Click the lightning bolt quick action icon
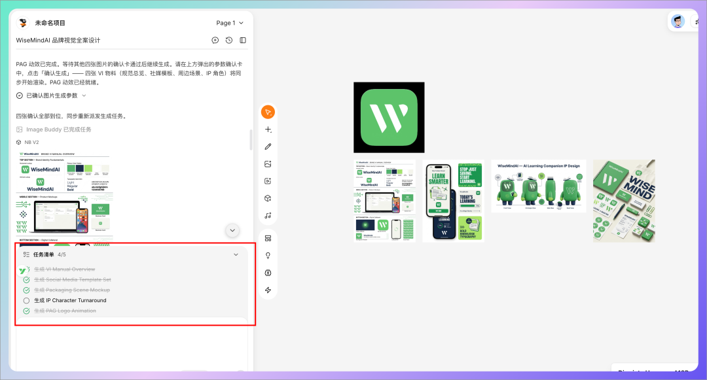707x380 pixels. [268, 290]
